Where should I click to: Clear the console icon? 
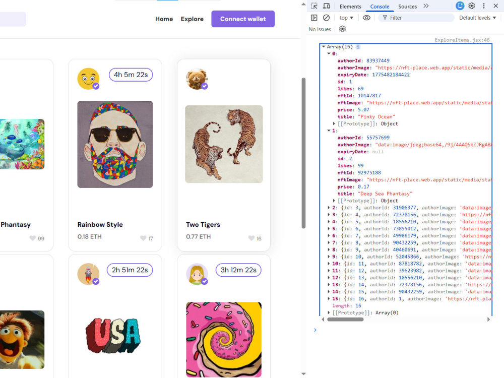[x=326, y=18]
